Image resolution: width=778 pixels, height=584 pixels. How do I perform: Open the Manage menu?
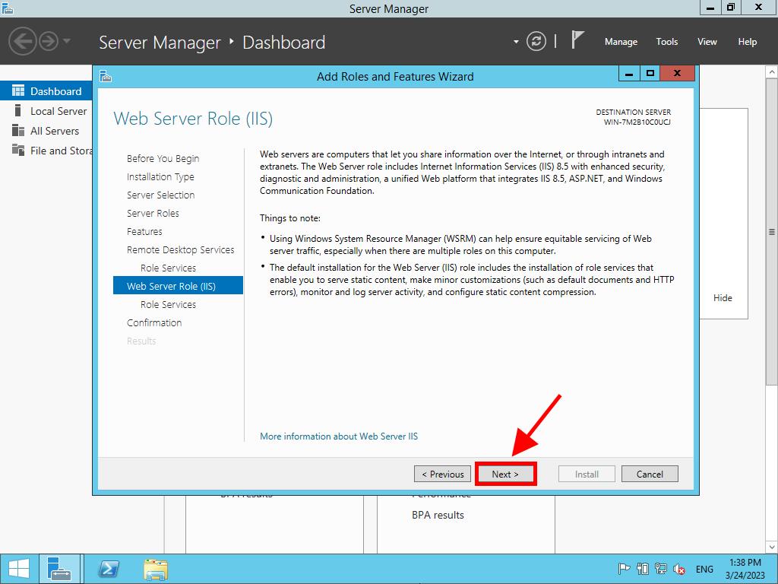(621, 42)
